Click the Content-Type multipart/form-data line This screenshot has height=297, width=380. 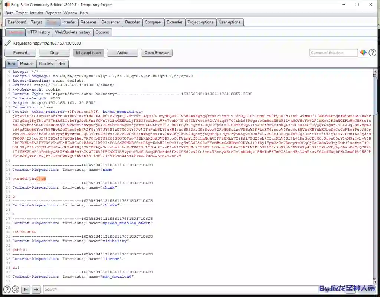(132, 94)
